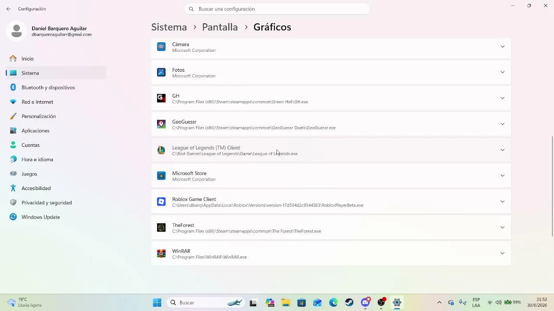554x311 pixels.
Task: Click the GH Green Hell app icon
Action: click(x=161, y=98)
